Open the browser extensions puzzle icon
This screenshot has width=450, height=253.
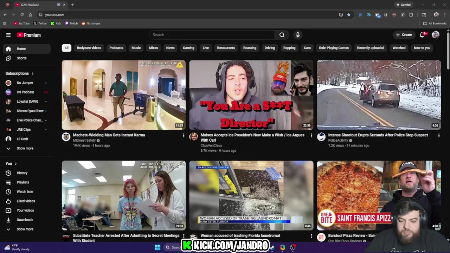[x=411, y=15]
